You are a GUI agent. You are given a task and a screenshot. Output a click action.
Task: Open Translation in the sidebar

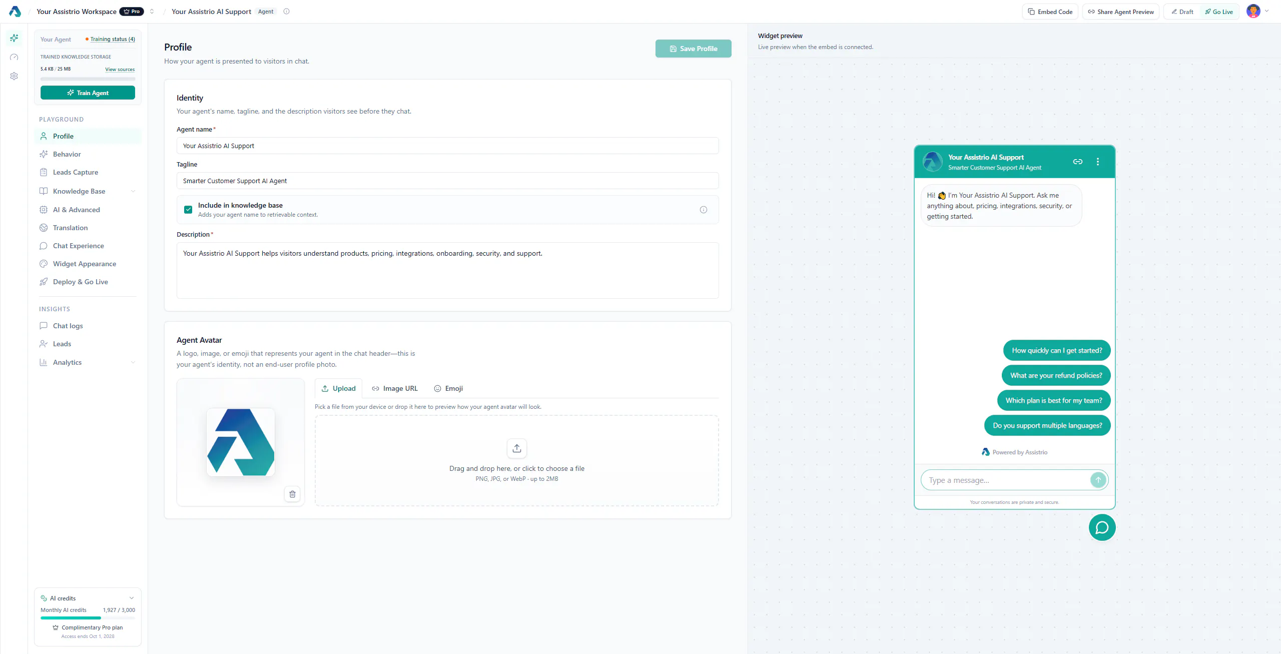tap(88, 228)
